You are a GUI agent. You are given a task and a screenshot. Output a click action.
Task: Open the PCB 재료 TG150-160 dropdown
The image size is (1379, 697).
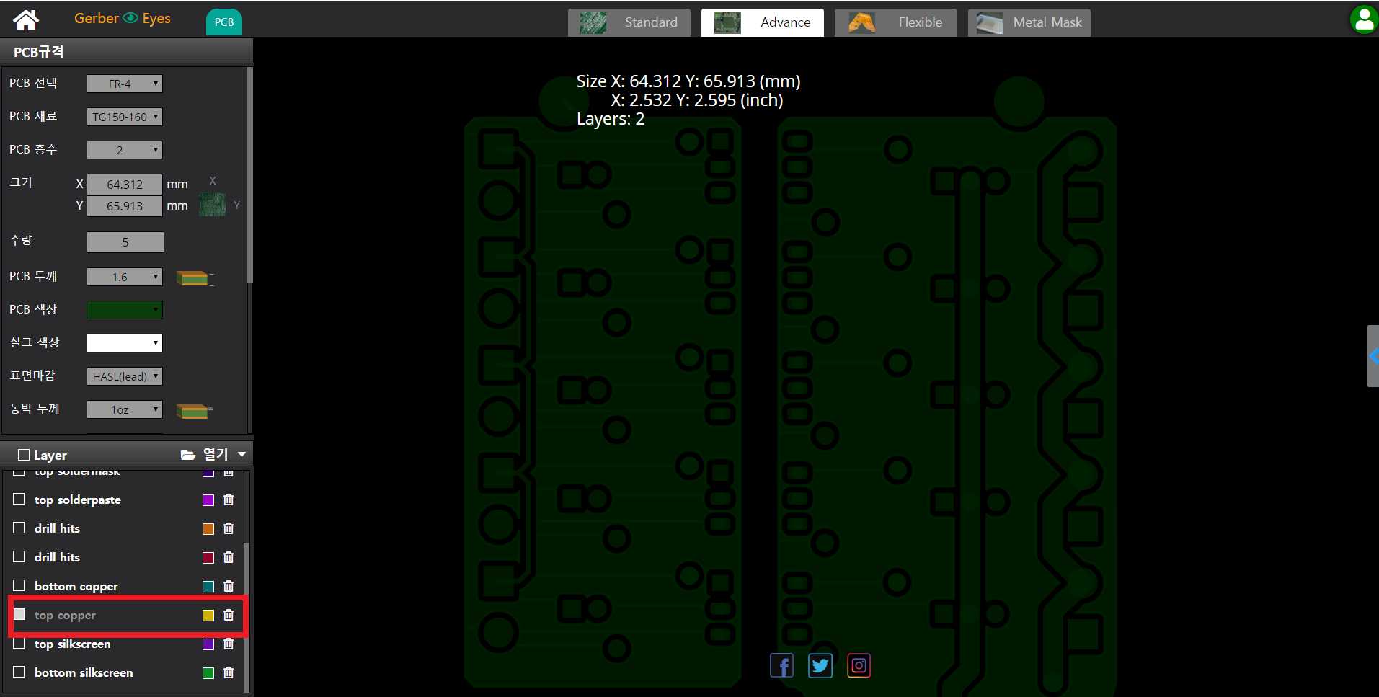pos(125,117)
